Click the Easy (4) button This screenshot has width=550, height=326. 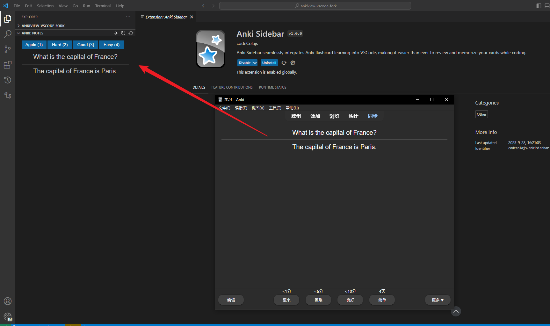(112, 45)
